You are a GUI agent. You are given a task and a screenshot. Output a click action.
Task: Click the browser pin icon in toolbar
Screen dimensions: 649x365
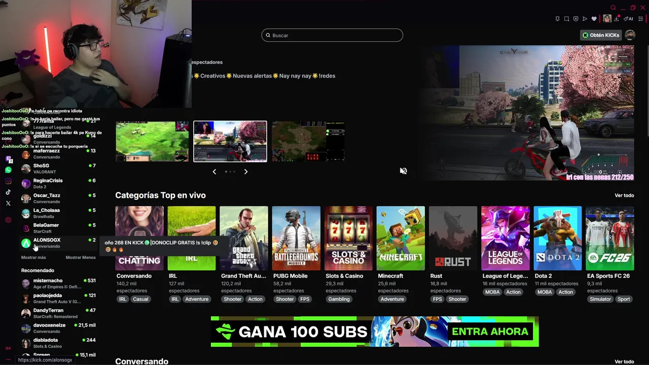(x=557, y=19)
